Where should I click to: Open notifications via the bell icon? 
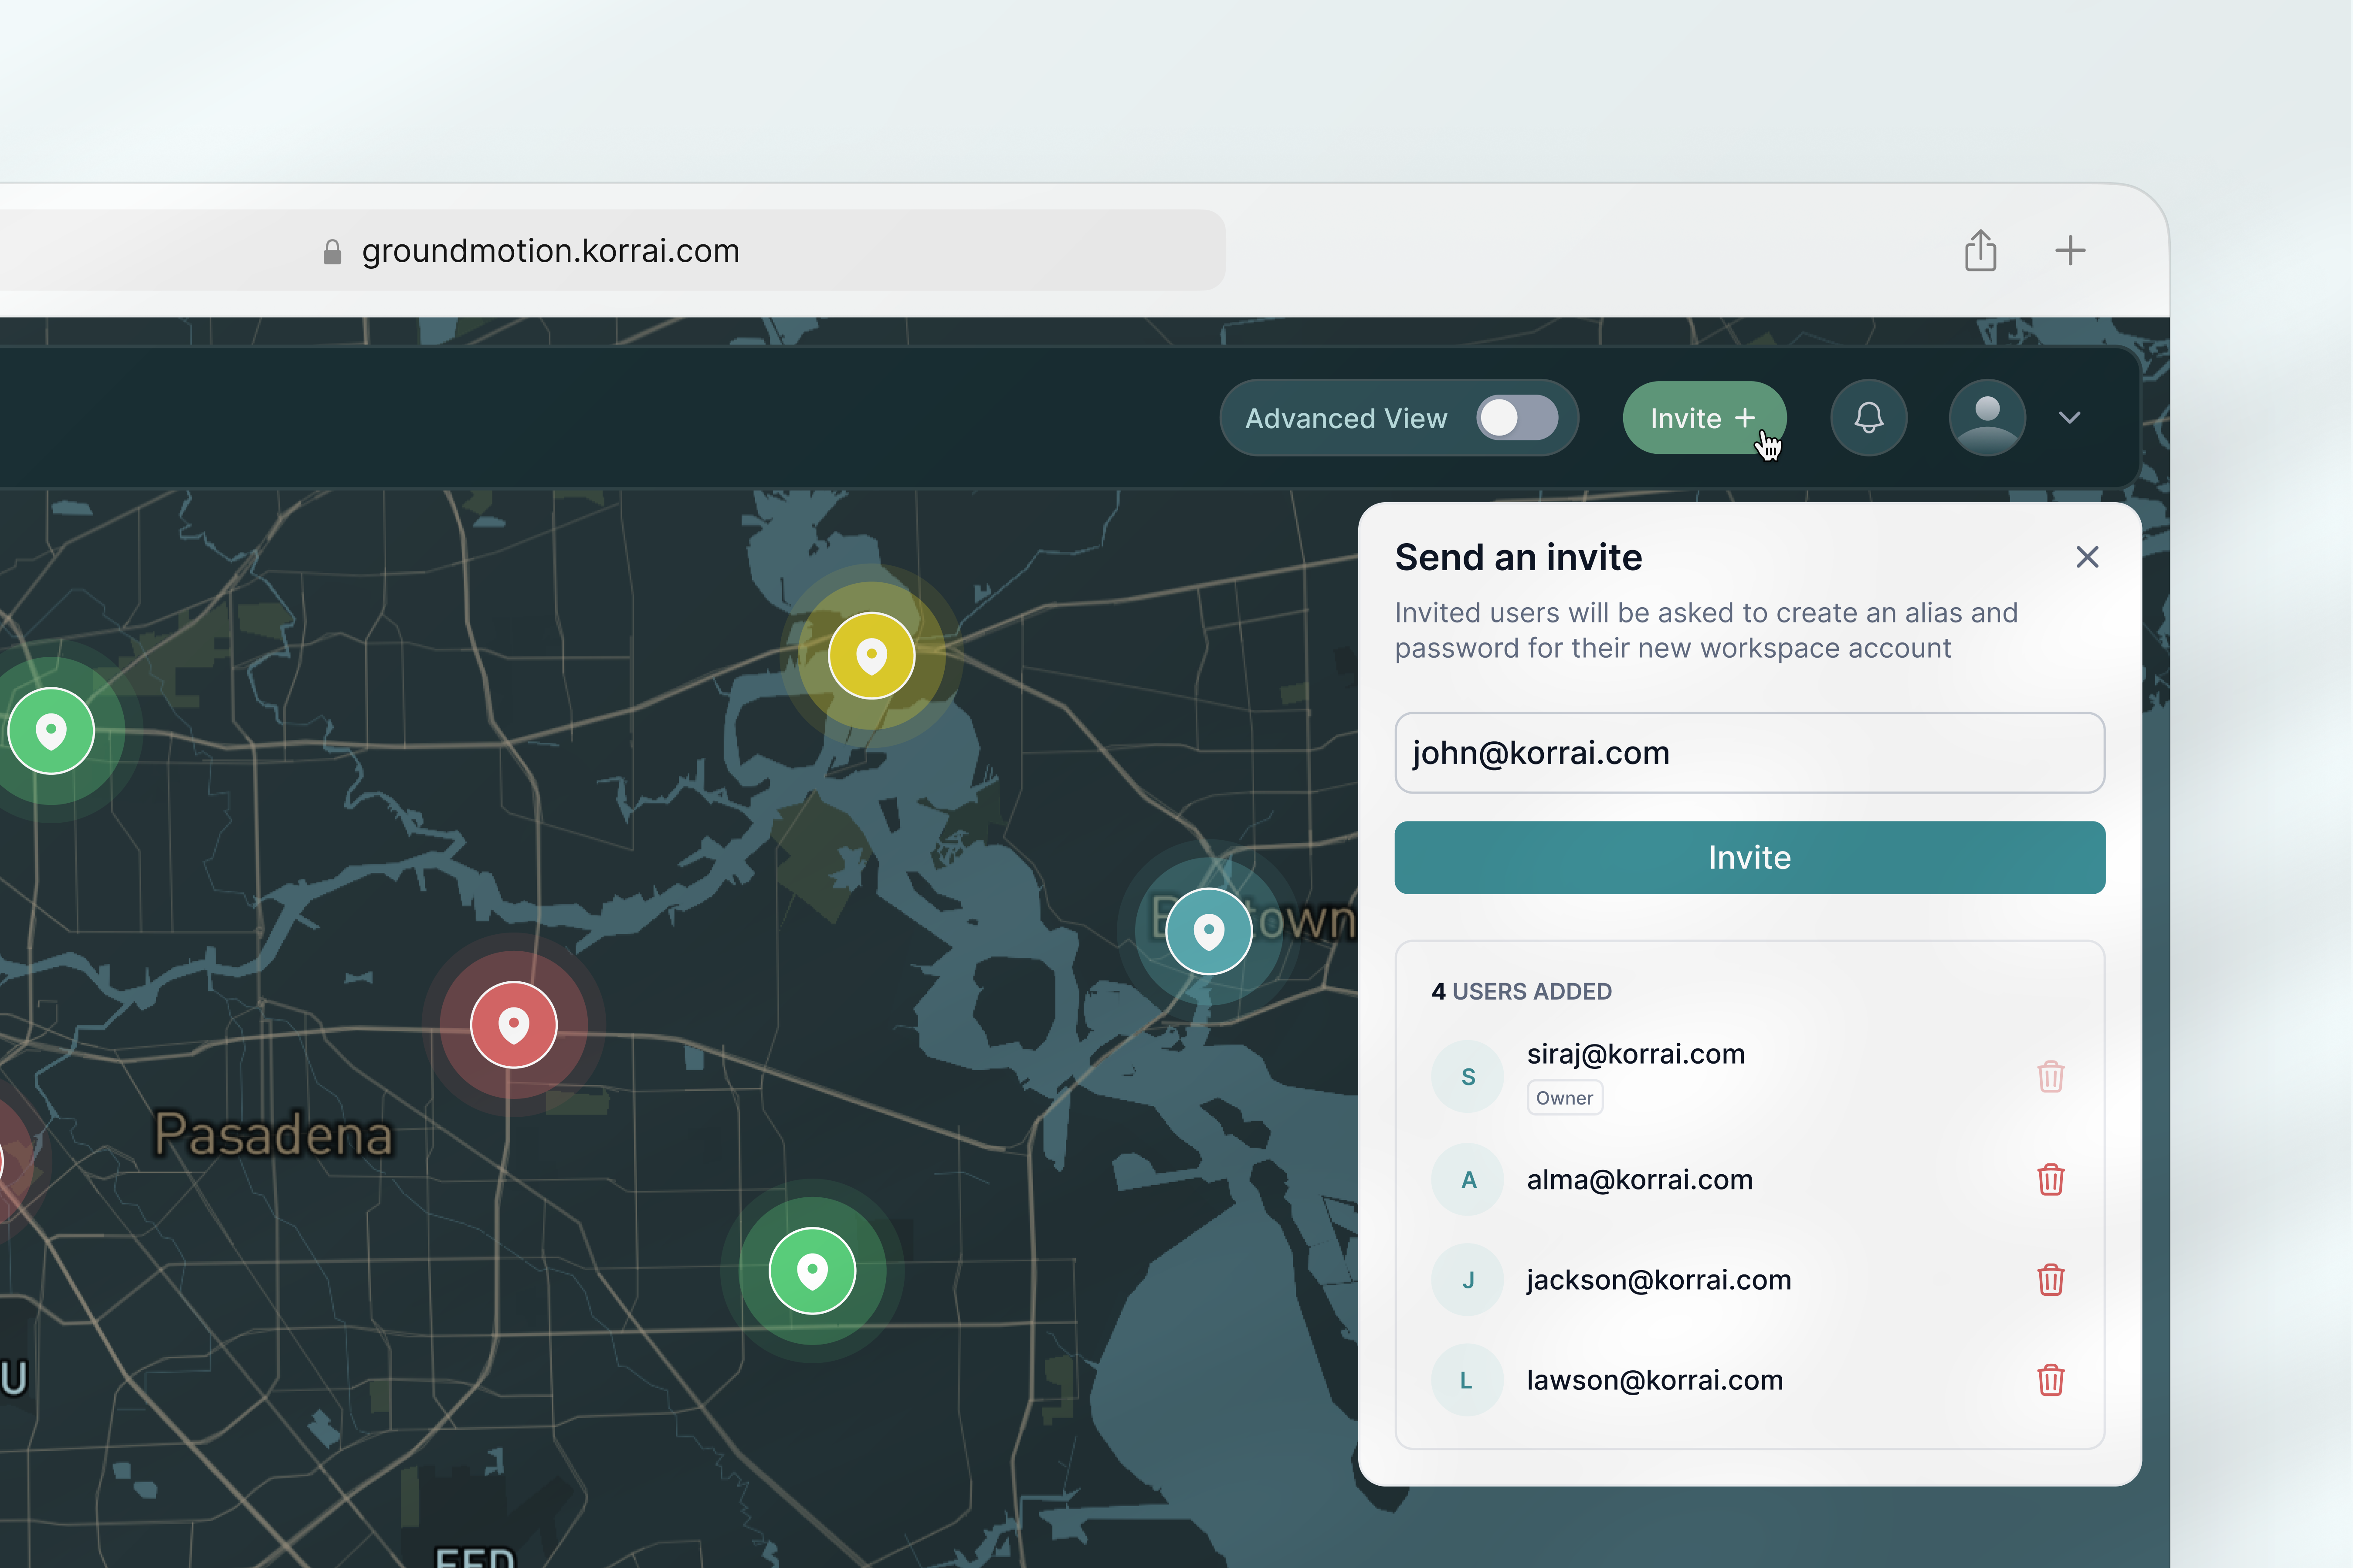(1869, 418)
